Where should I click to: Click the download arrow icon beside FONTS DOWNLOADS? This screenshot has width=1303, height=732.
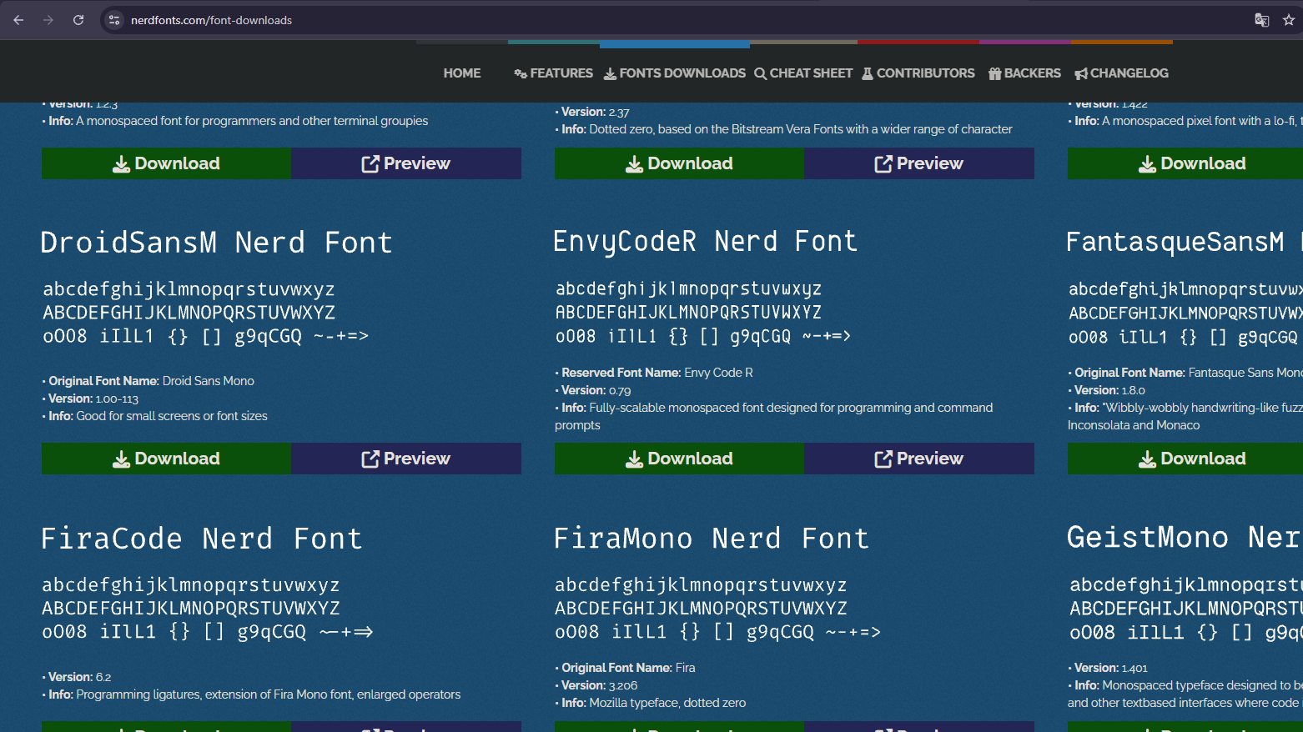tap(611, 73)
